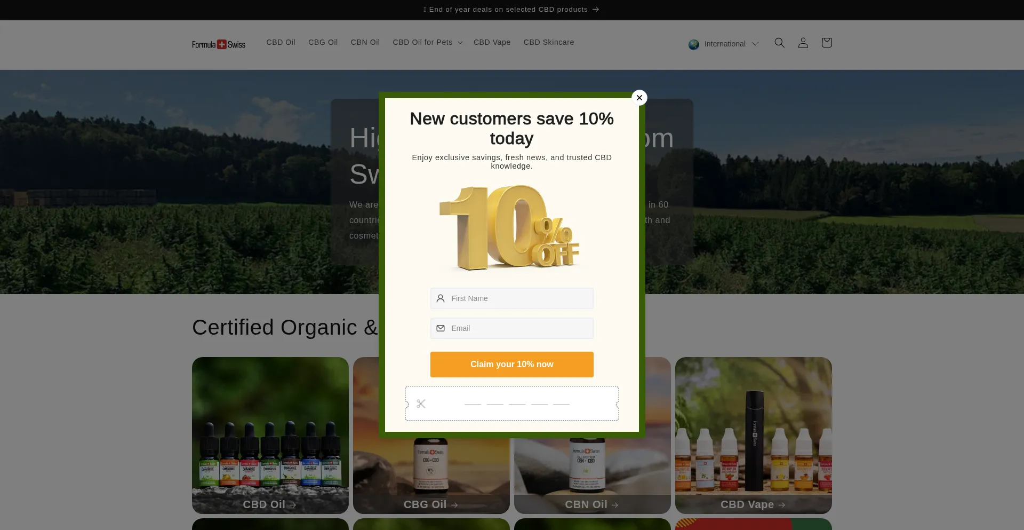
Task: Click the Formula Swiss logo
Action: coord(219,44)
